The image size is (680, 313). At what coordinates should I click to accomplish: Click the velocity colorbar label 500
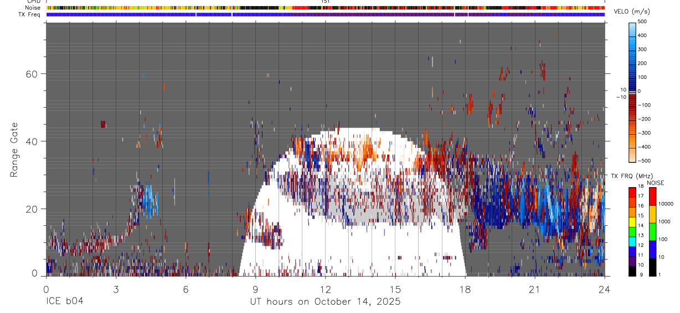[643, 22]
